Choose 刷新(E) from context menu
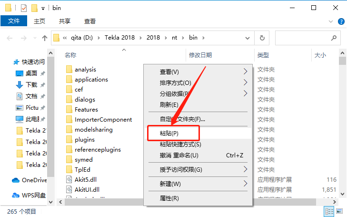Viewport: 347px width, 217px height. (x=198, y=104)
